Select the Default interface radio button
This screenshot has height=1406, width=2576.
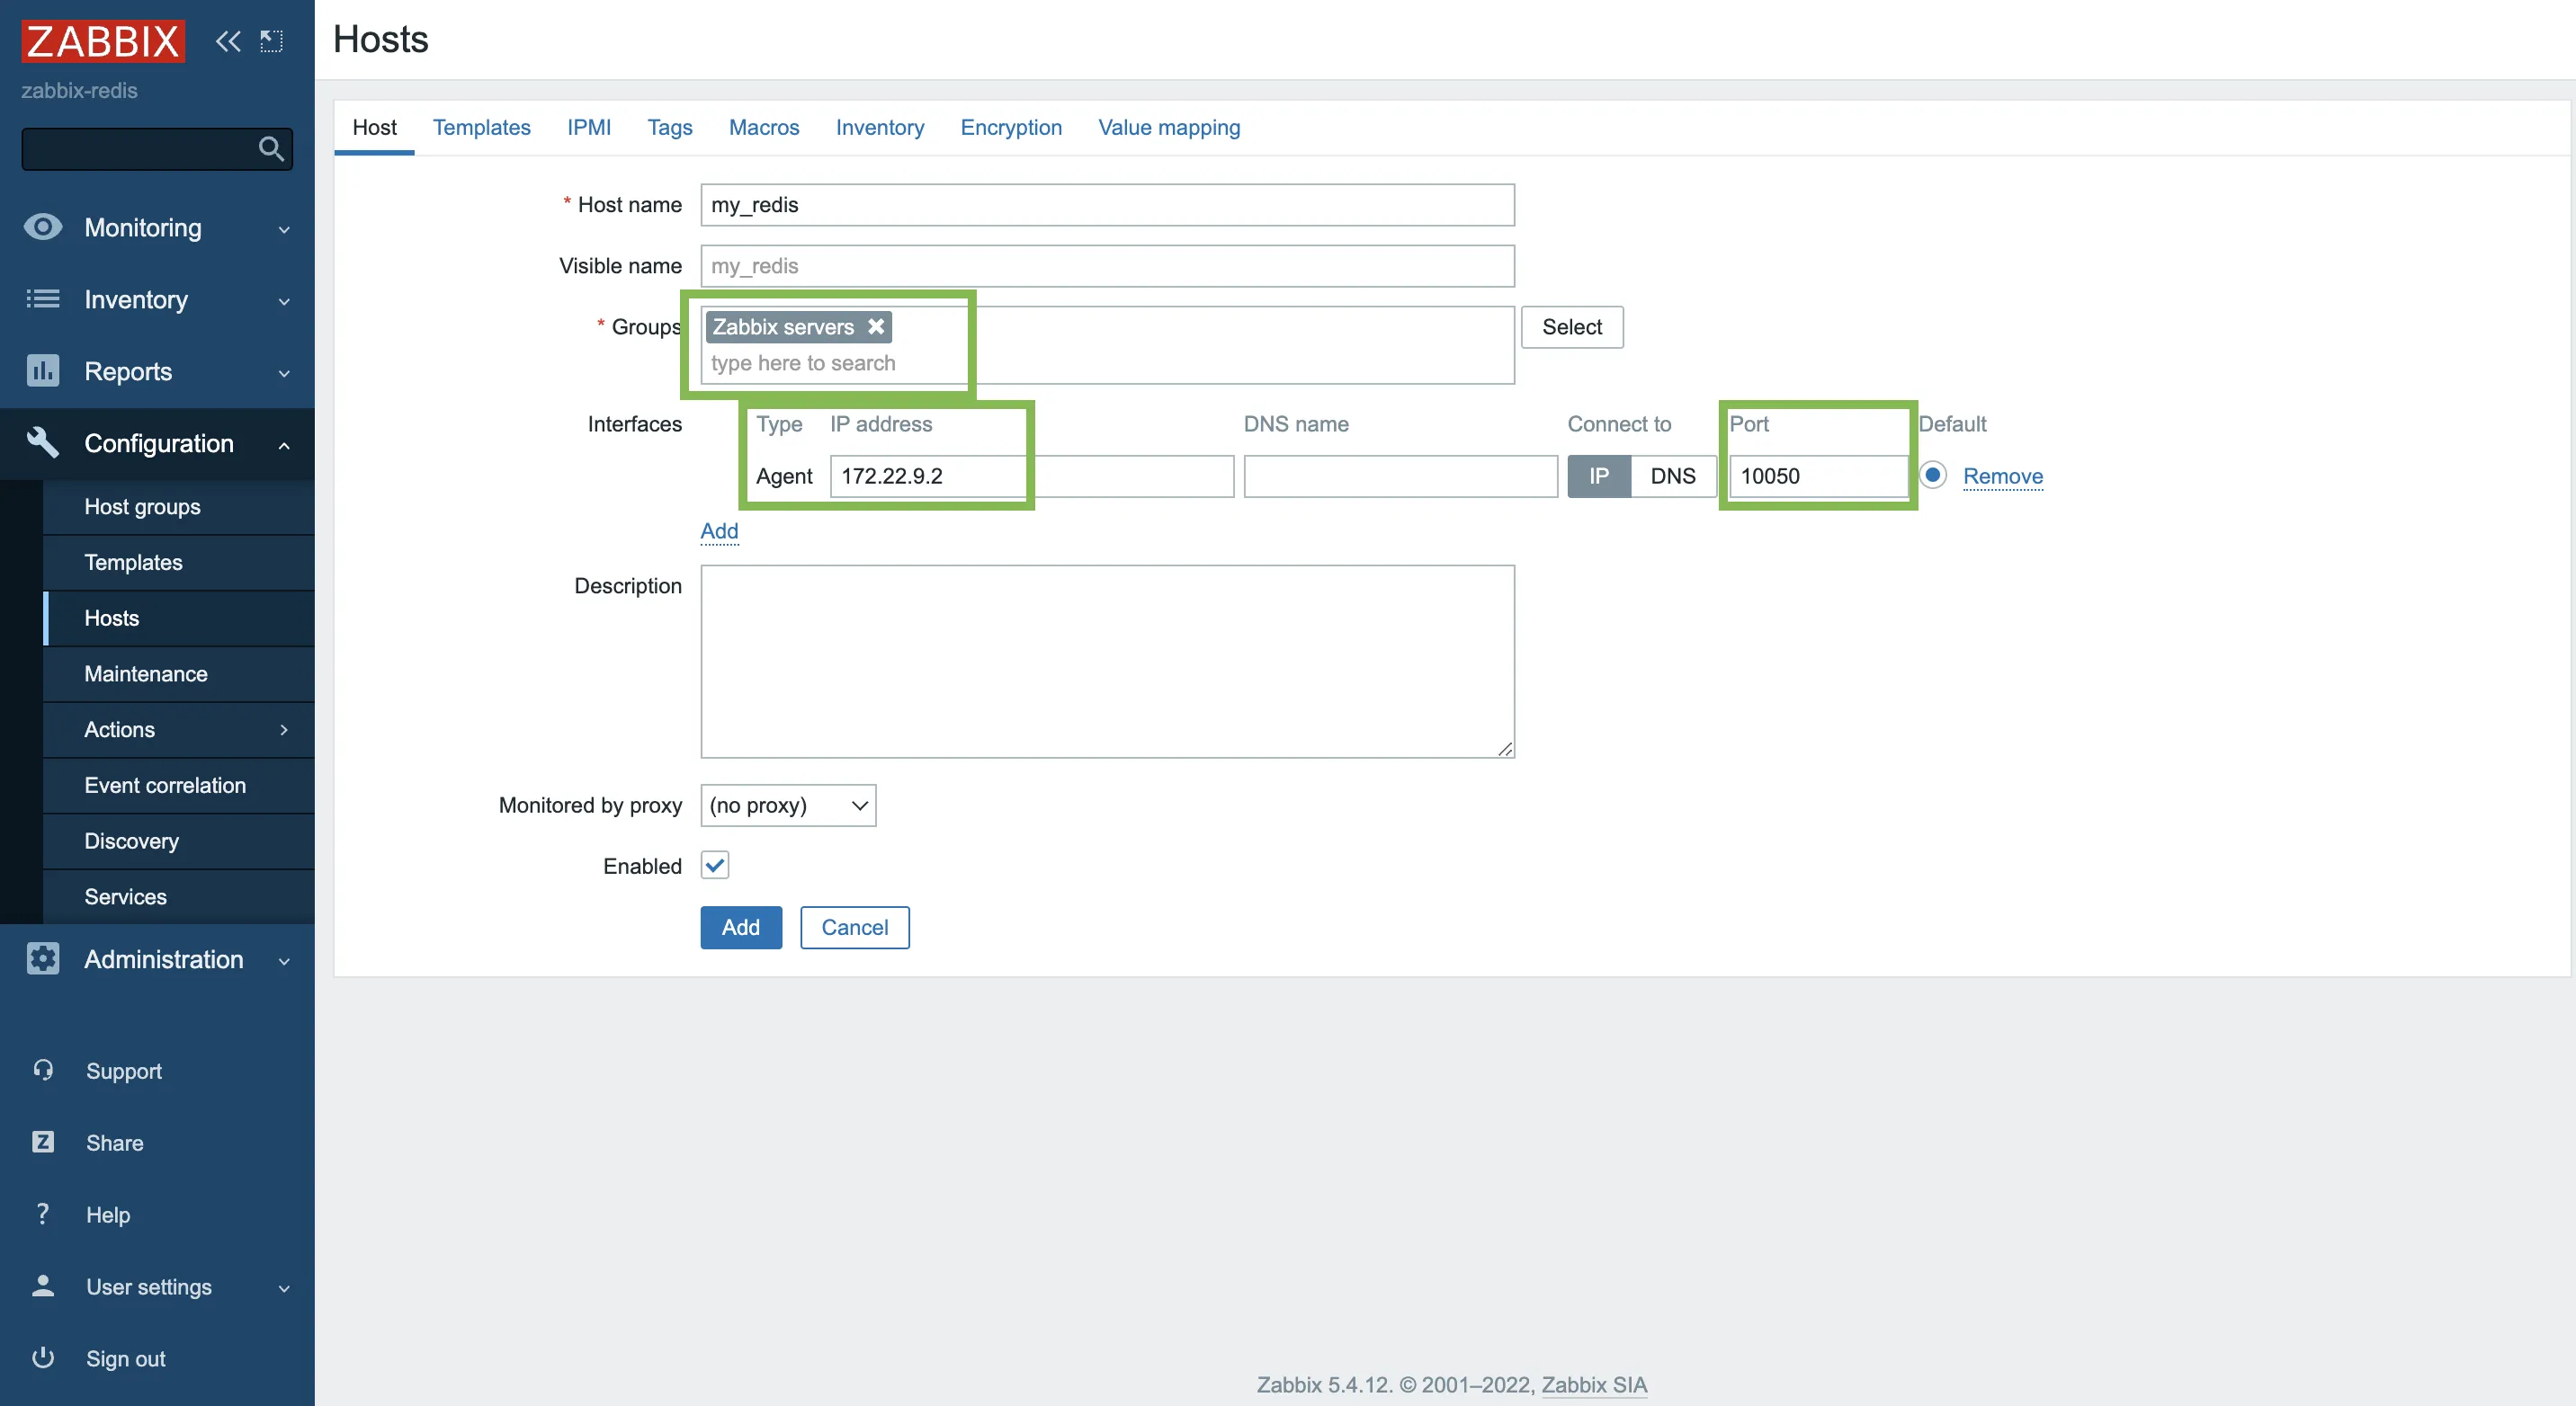coord(1933,475)
